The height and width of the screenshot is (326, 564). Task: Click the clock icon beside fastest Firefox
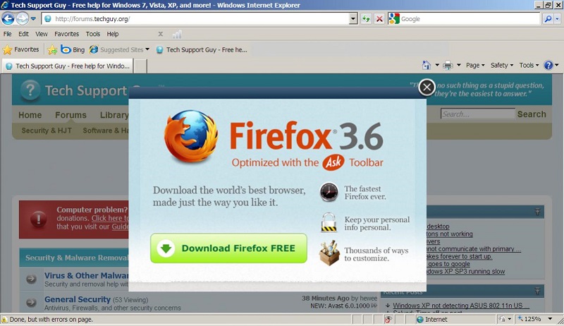pos(329,192)
